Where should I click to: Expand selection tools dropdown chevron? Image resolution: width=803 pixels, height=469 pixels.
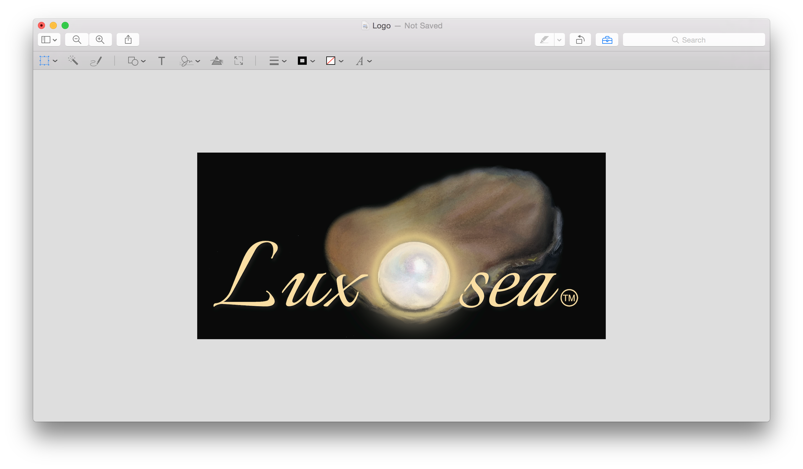55,61
